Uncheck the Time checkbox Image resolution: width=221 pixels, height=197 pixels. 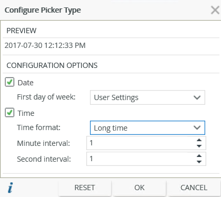9,113
